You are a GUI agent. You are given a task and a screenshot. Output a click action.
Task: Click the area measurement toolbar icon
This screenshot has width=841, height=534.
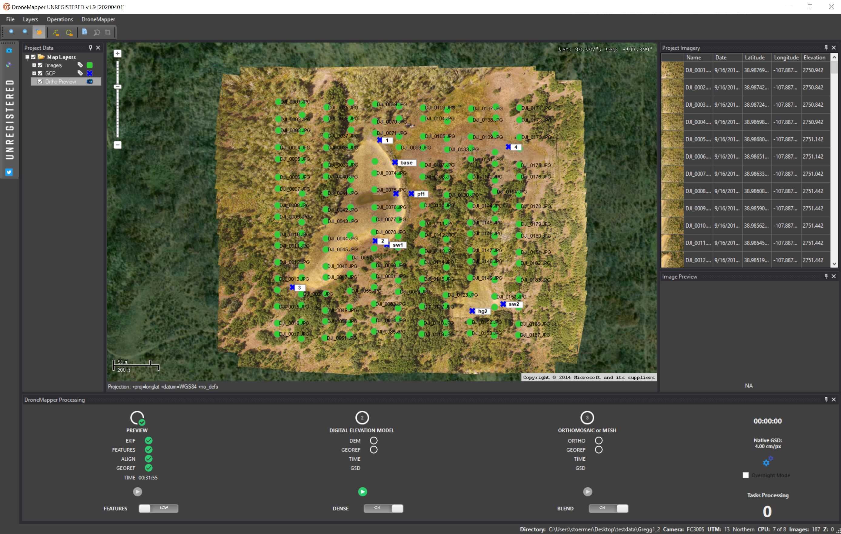pos(69,32)
